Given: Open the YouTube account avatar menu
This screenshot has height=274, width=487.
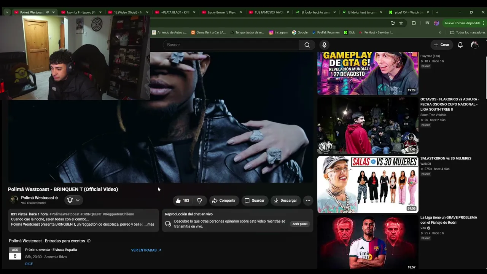Looking at the screenshot, I should coord(474,45).
